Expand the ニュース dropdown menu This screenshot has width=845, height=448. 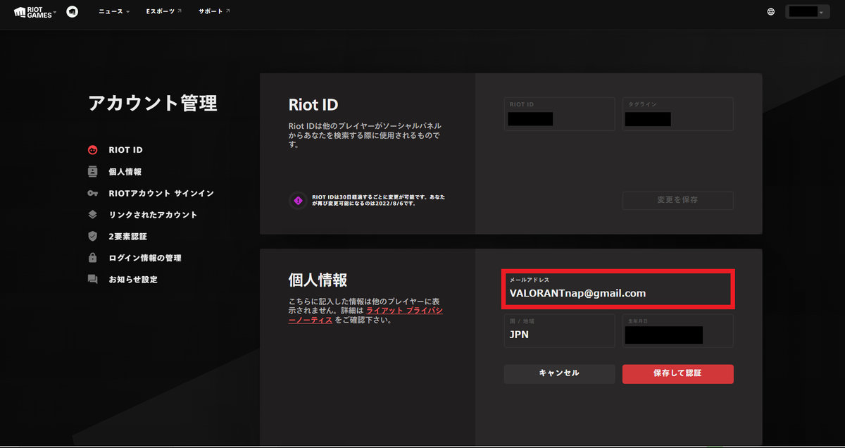[x=114, y=12]
